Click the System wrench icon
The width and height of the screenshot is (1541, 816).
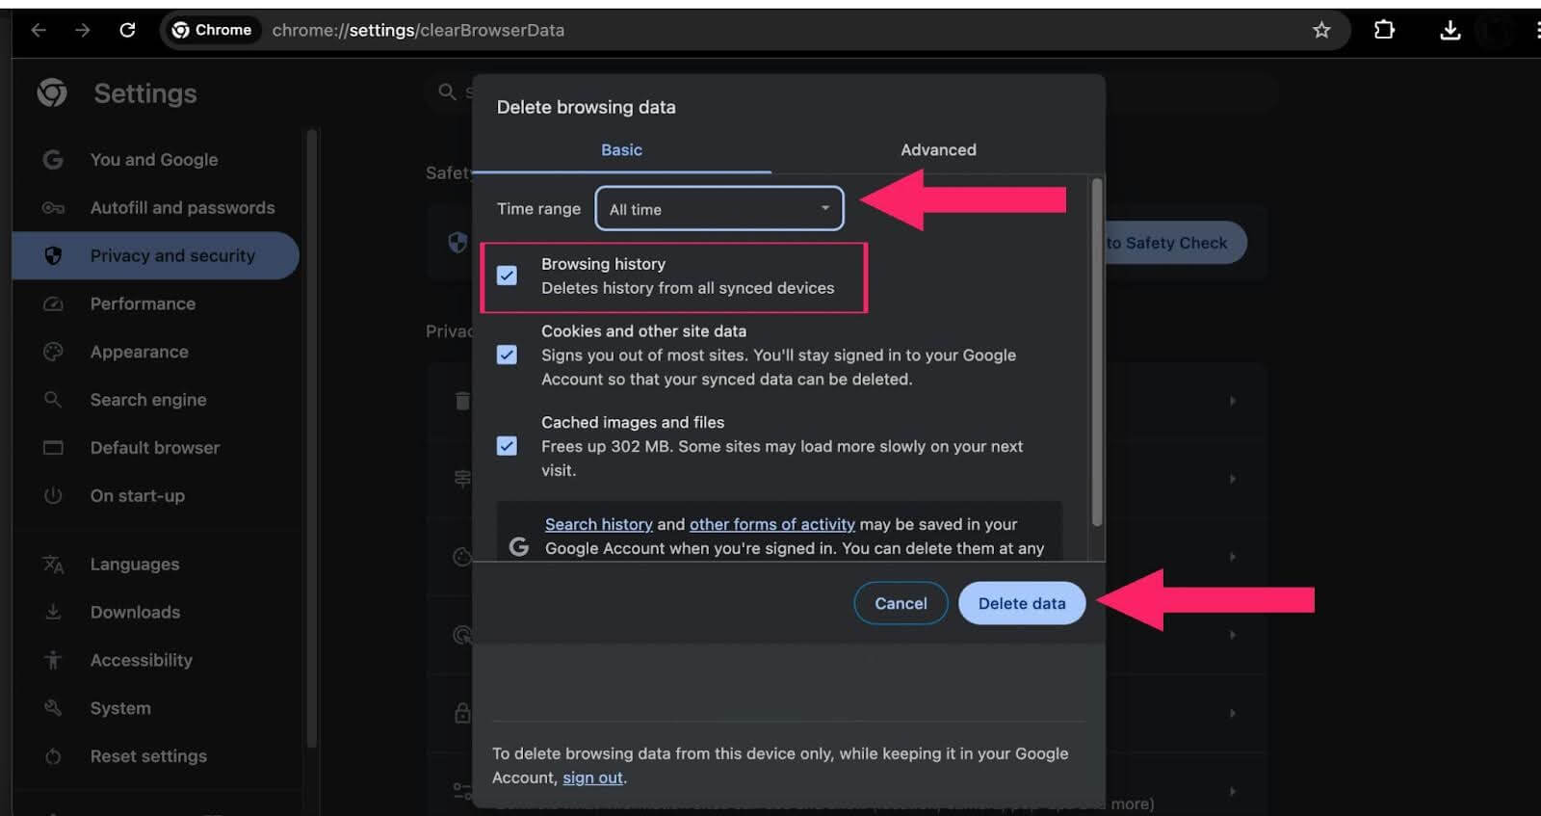click(x=53, y=708)
